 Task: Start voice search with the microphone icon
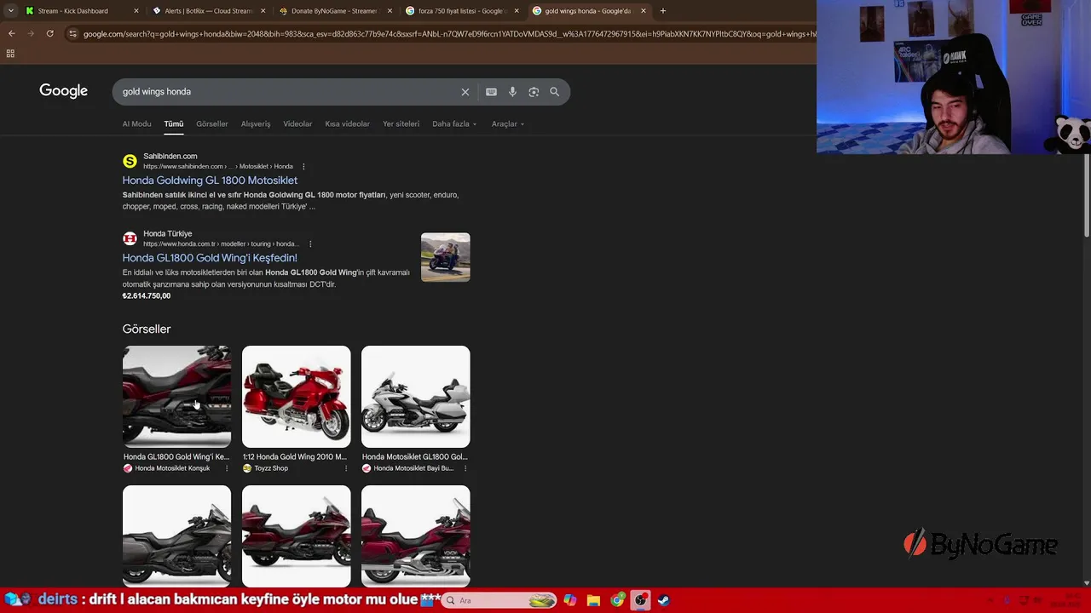coord(512,92)
